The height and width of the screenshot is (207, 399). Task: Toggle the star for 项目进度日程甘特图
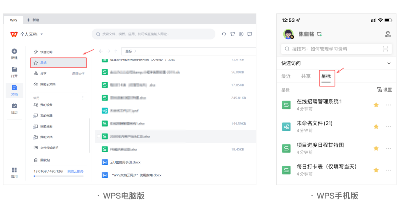(376, 149)
